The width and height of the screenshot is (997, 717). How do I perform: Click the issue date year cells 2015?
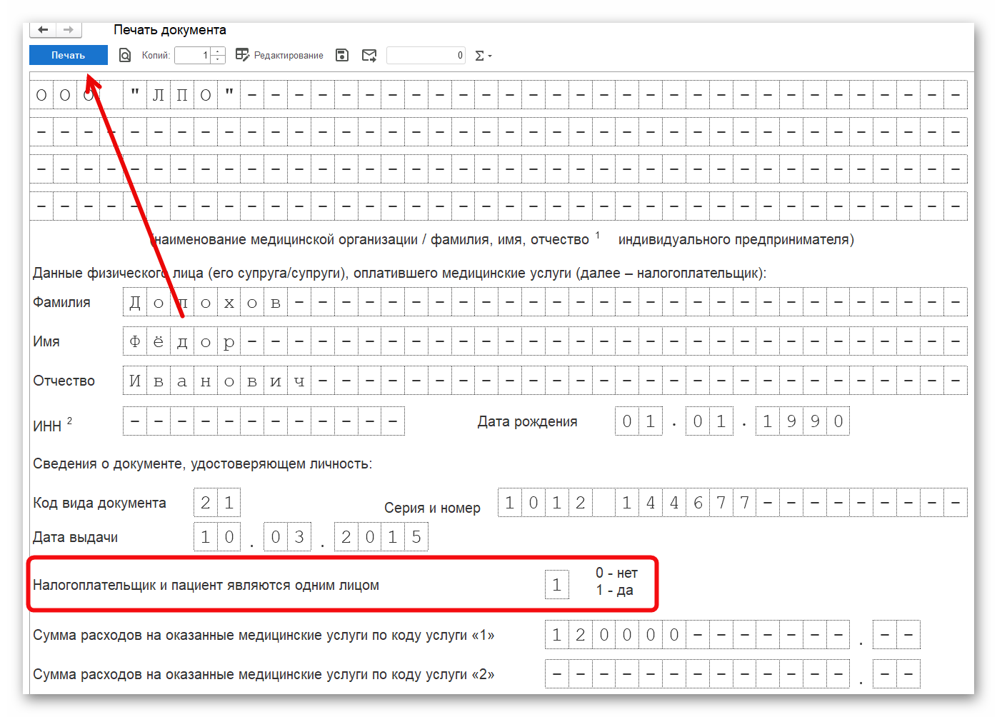[381, 537]
